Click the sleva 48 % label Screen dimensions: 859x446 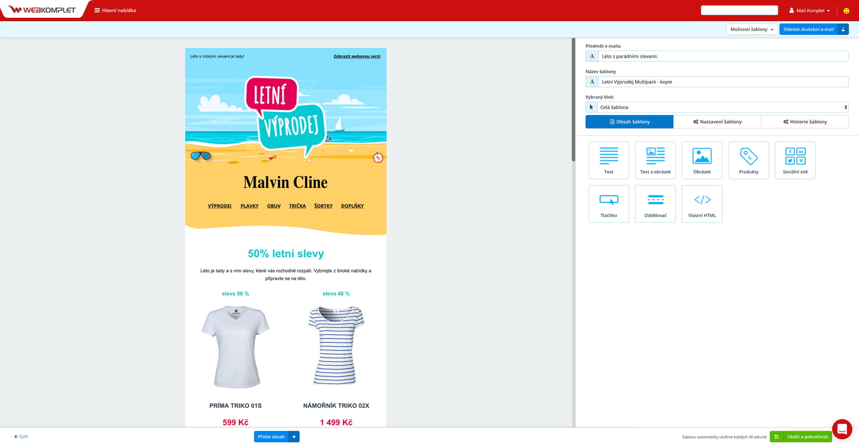(x=336, y=294)
